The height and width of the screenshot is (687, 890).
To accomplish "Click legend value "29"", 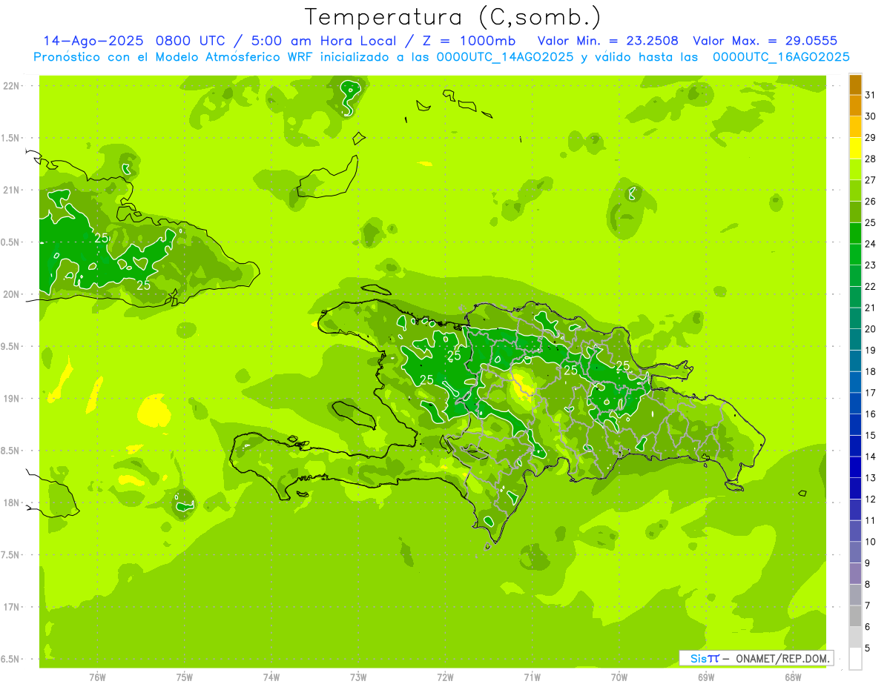I will 871,137.
